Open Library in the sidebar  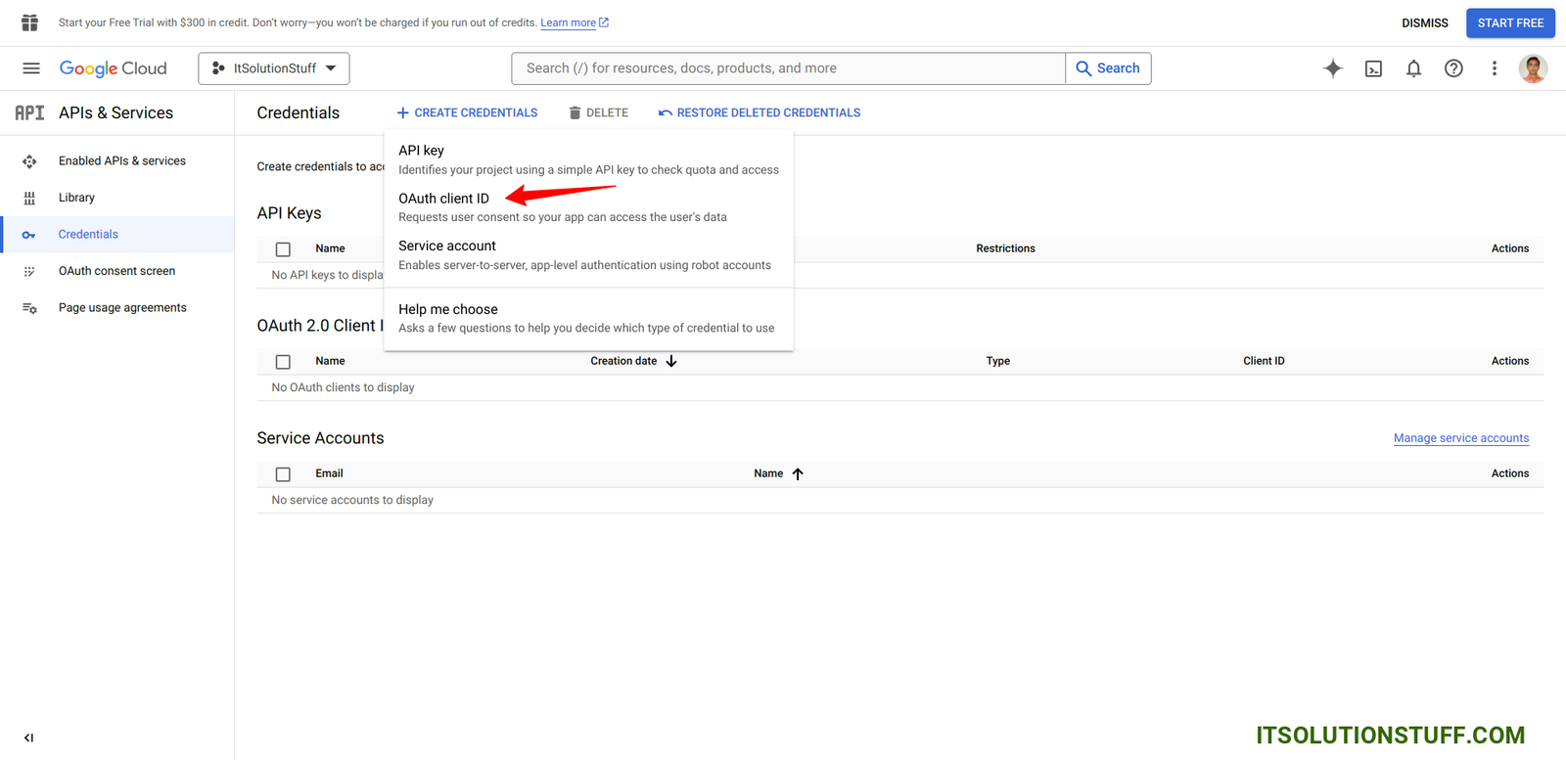(x=76, y=198)
